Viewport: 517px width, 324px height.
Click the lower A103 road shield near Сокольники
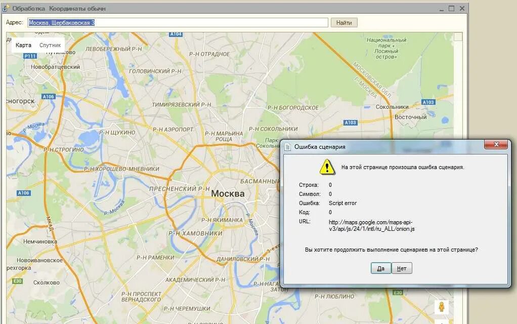(x=350, y=123)
